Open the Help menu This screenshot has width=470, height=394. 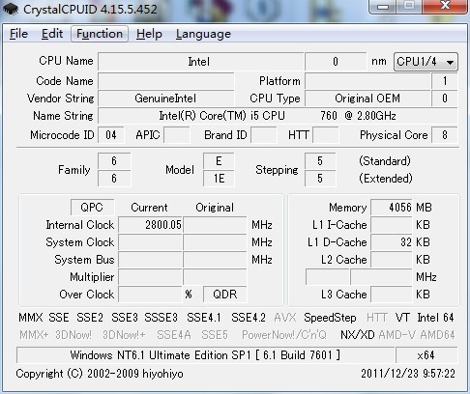tap(149, 34)
